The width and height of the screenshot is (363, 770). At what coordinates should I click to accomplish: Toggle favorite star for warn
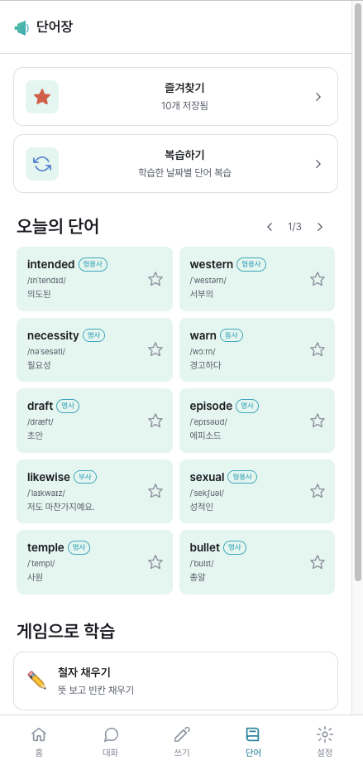coord(318,349)
